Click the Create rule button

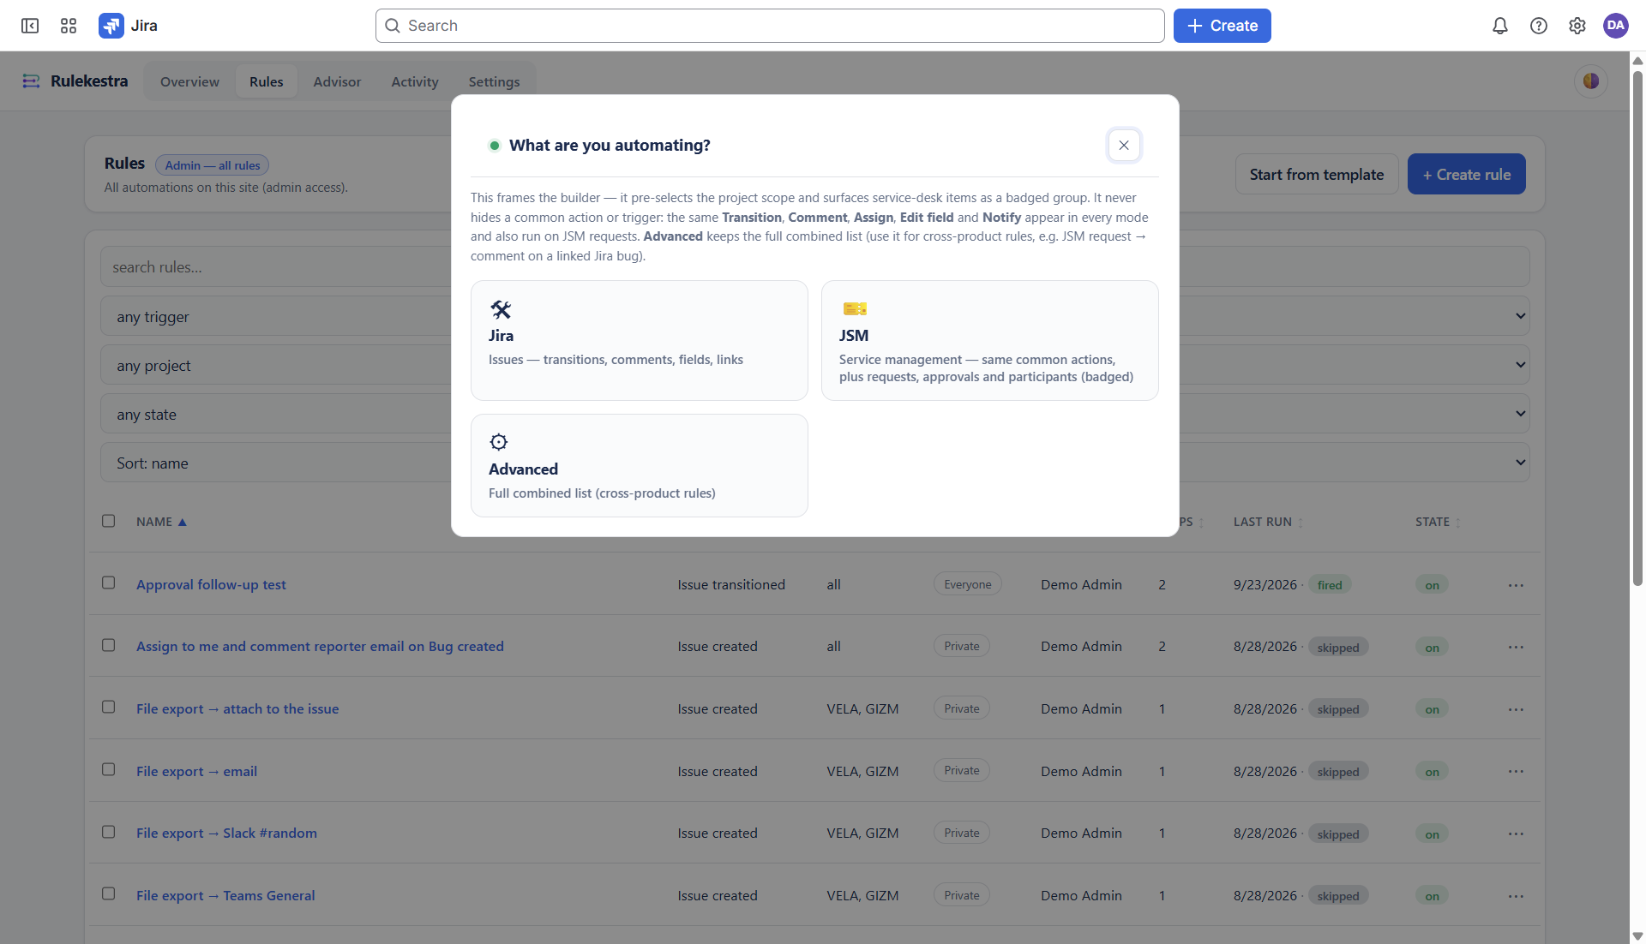tap(1466, 174)
